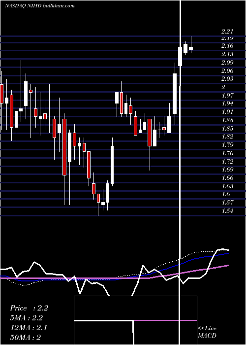Screen dimensions: 246x345
Task: Select the 2.09 price axis value
Action: pos(227,62)
